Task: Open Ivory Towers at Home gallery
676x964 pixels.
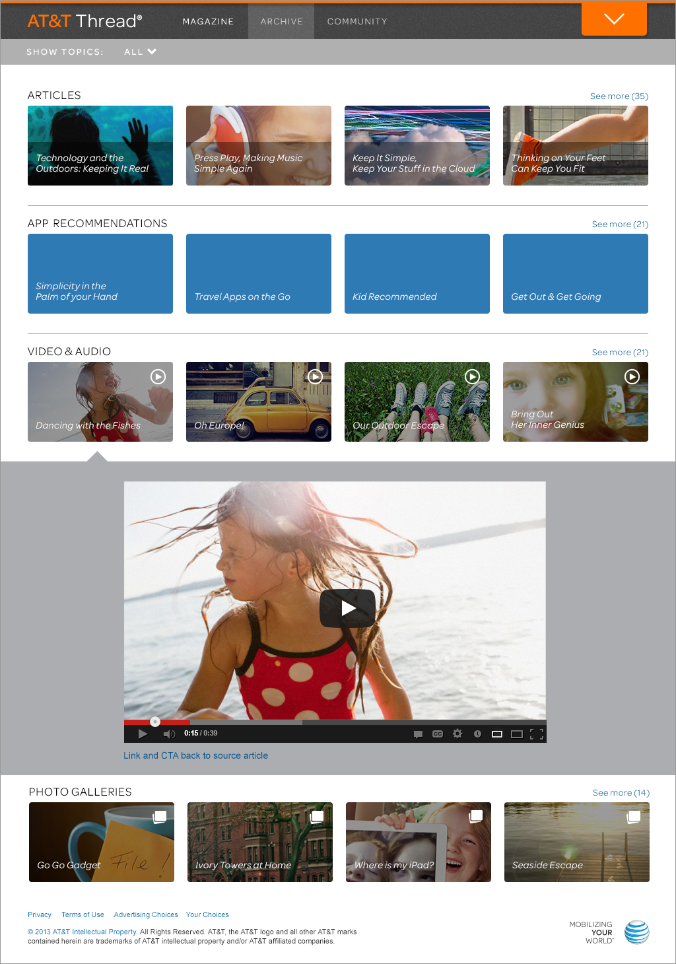Action: 260,842
